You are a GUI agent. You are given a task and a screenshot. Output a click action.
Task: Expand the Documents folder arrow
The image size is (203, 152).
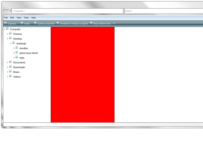[8, 62]
